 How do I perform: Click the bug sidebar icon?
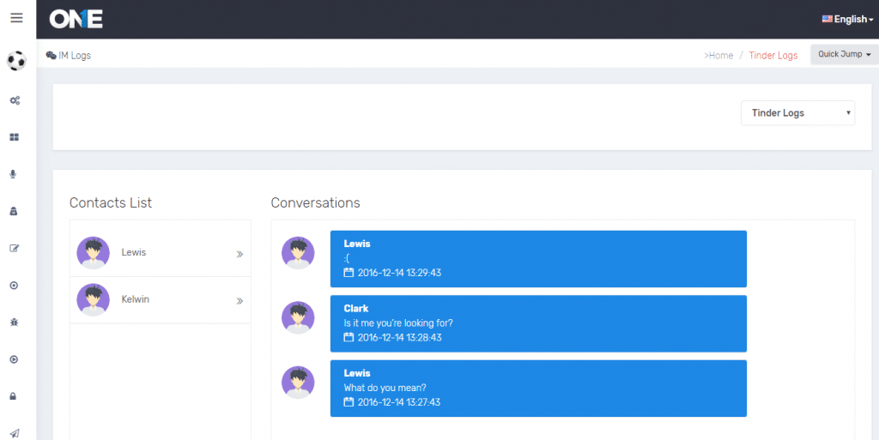coord(14,322)
